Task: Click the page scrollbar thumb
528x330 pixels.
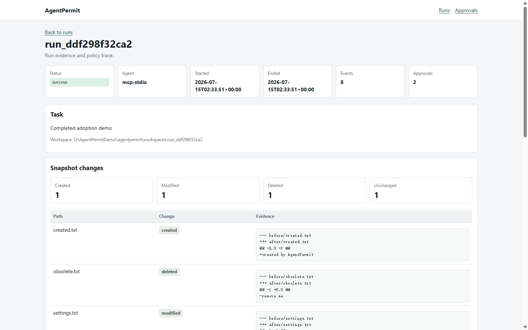Action: tap(525, 71)
